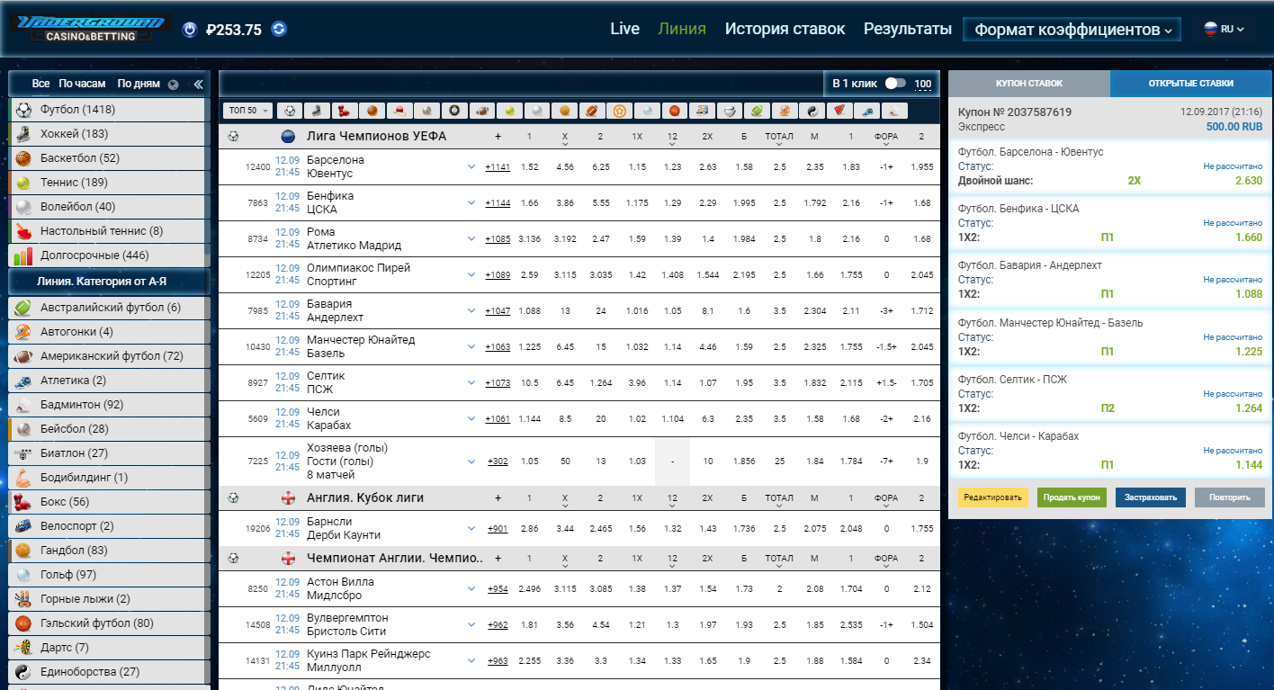The width and height of the screenshot is (1274, 690).
Task: Switch to Купон ставок tab
Action: [1029, 84]
